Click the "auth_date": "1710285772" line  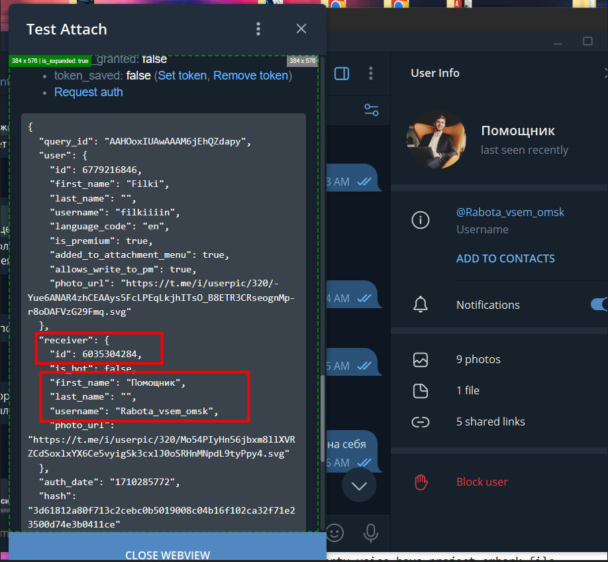pyautogui.click(x=109, y=482)
